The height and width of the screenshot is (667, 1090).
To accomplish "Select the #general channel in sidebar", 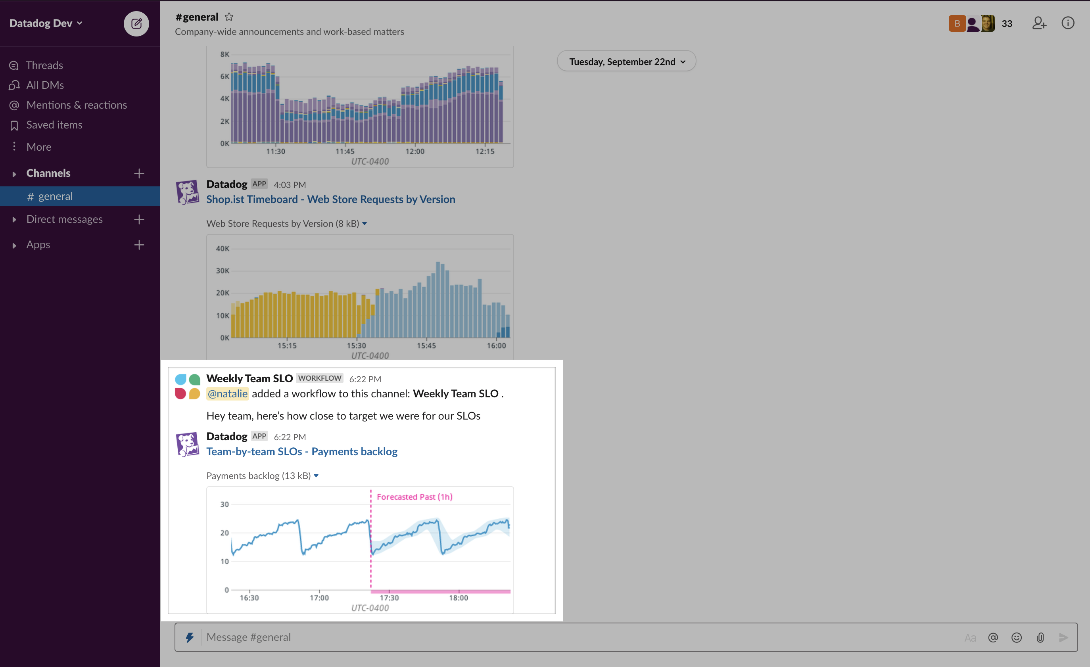I will pyautogui.click(x=55, y=196).
